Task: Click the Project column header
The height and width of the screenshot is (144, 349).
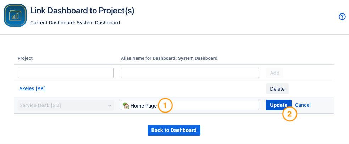Action: (25, 58)
